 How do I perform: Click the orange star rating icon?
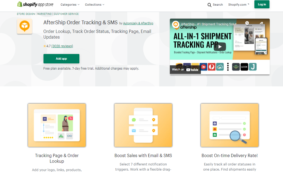click(45, 46)
